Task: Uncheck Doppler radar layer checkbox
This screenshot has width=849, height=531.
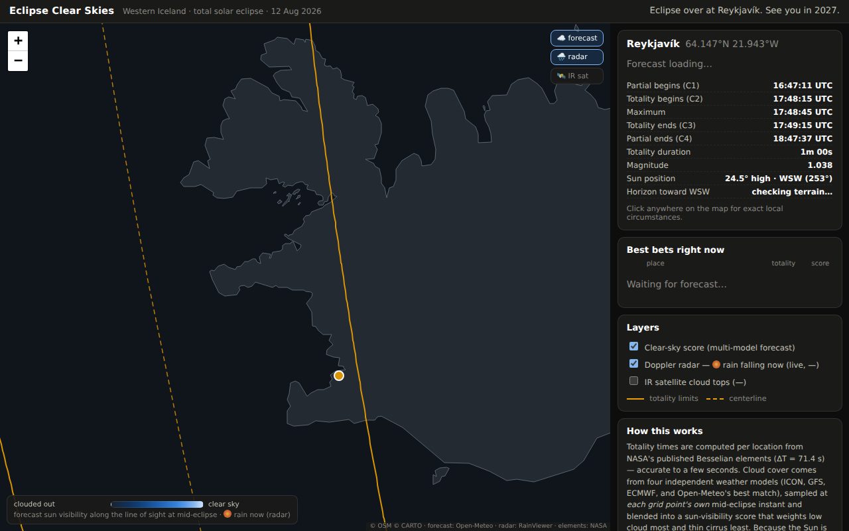Action: [x=633, y=364]
